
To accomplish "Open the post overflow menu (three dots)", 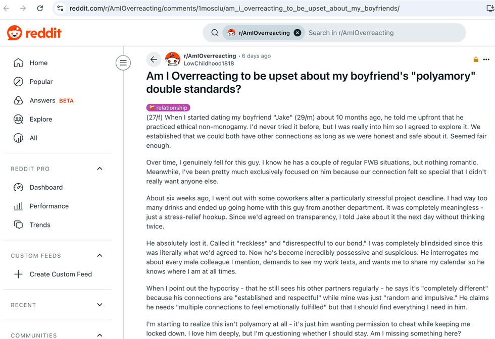I will (486, 60).
